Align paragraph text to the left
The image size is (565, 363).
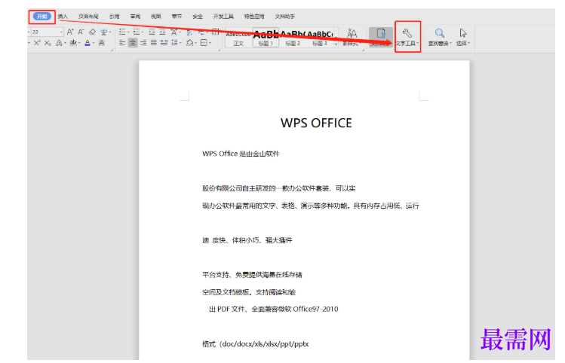[122, 43]
